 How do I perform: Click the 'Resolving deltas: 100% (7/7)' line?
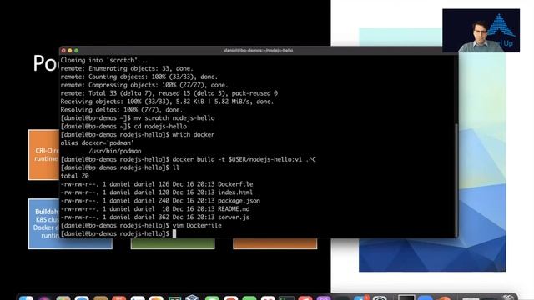coord(122,110)
